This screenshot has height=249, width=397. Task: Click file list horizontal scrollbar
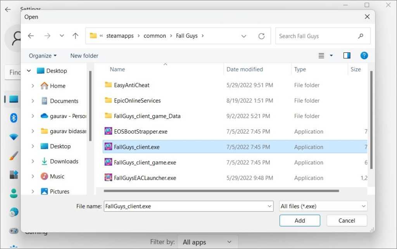click(221, 191)
